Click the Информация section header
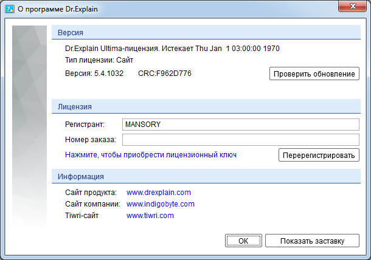Viewport: 371px width, 260px height. click(80, 177)
